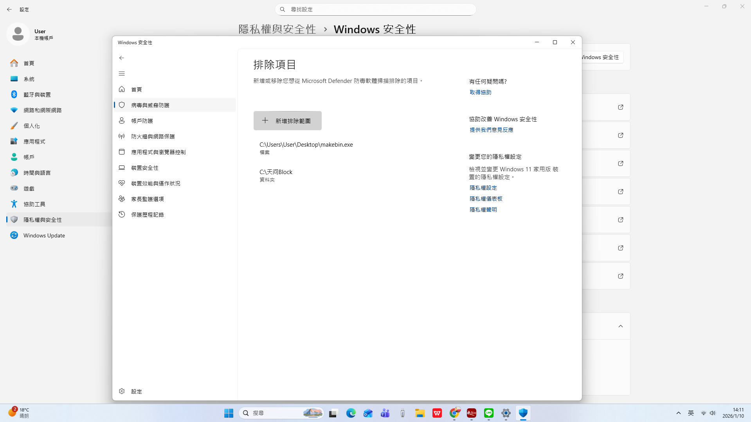Open Task View from the taskbar
The image size is (751, 422).
333,413
